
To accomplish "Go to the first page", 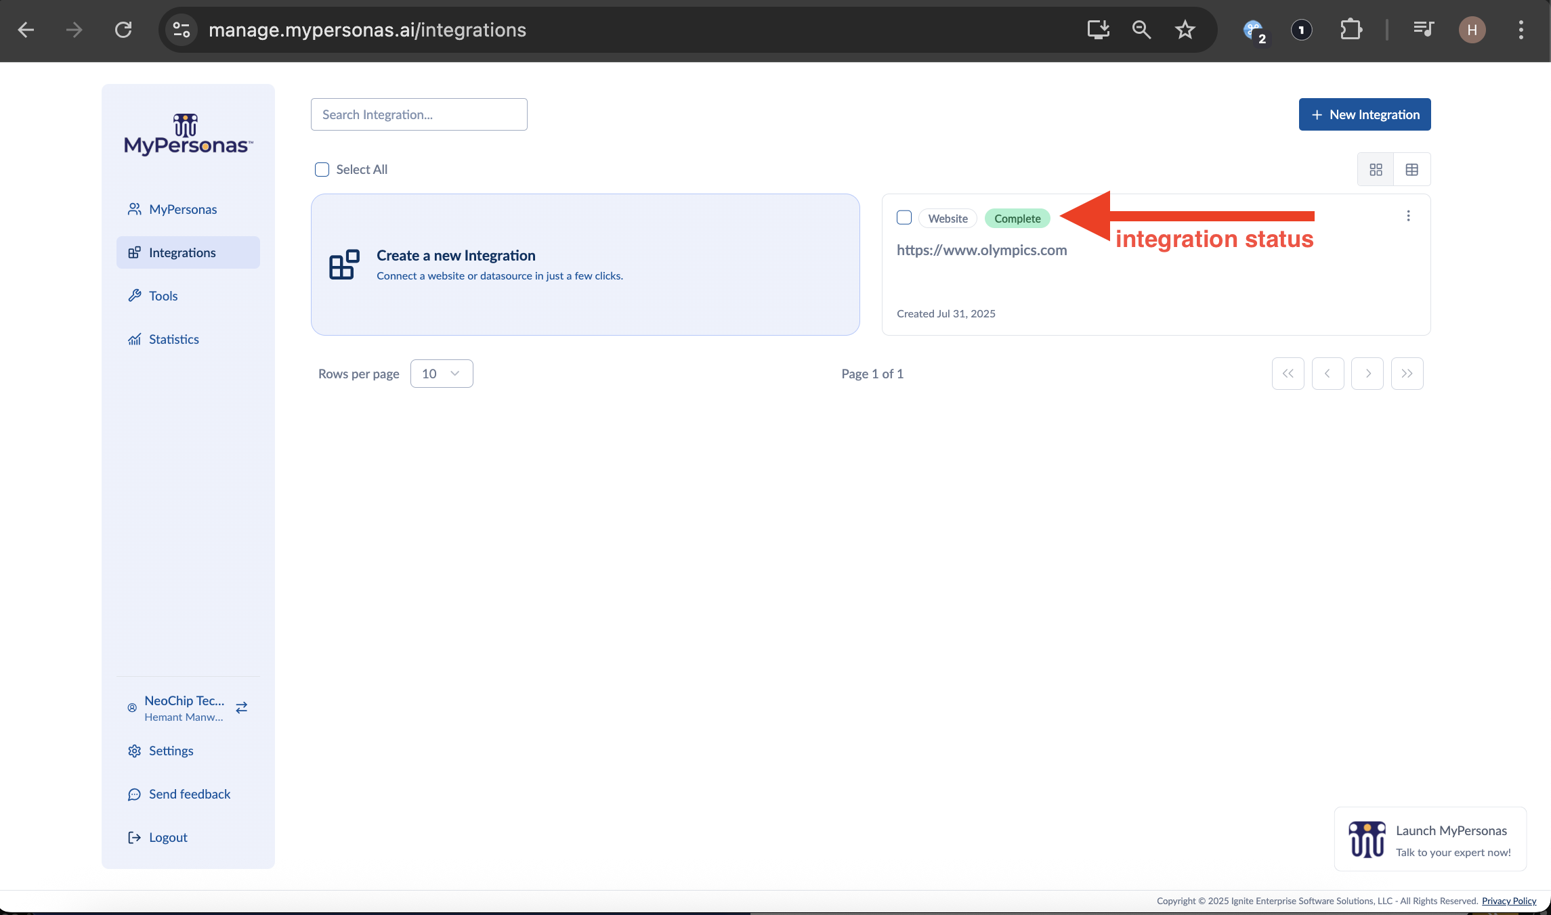I will click(1288, 374).
